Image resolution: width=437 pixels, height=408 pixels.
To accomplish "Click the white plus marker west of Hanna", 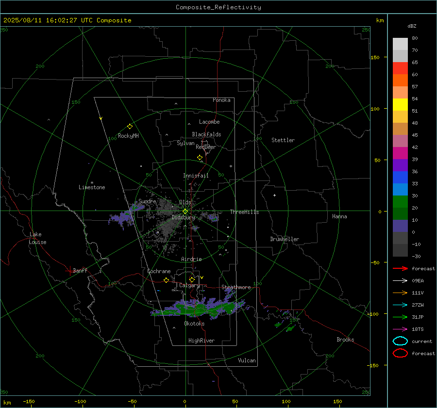I will tap(274, 195).
